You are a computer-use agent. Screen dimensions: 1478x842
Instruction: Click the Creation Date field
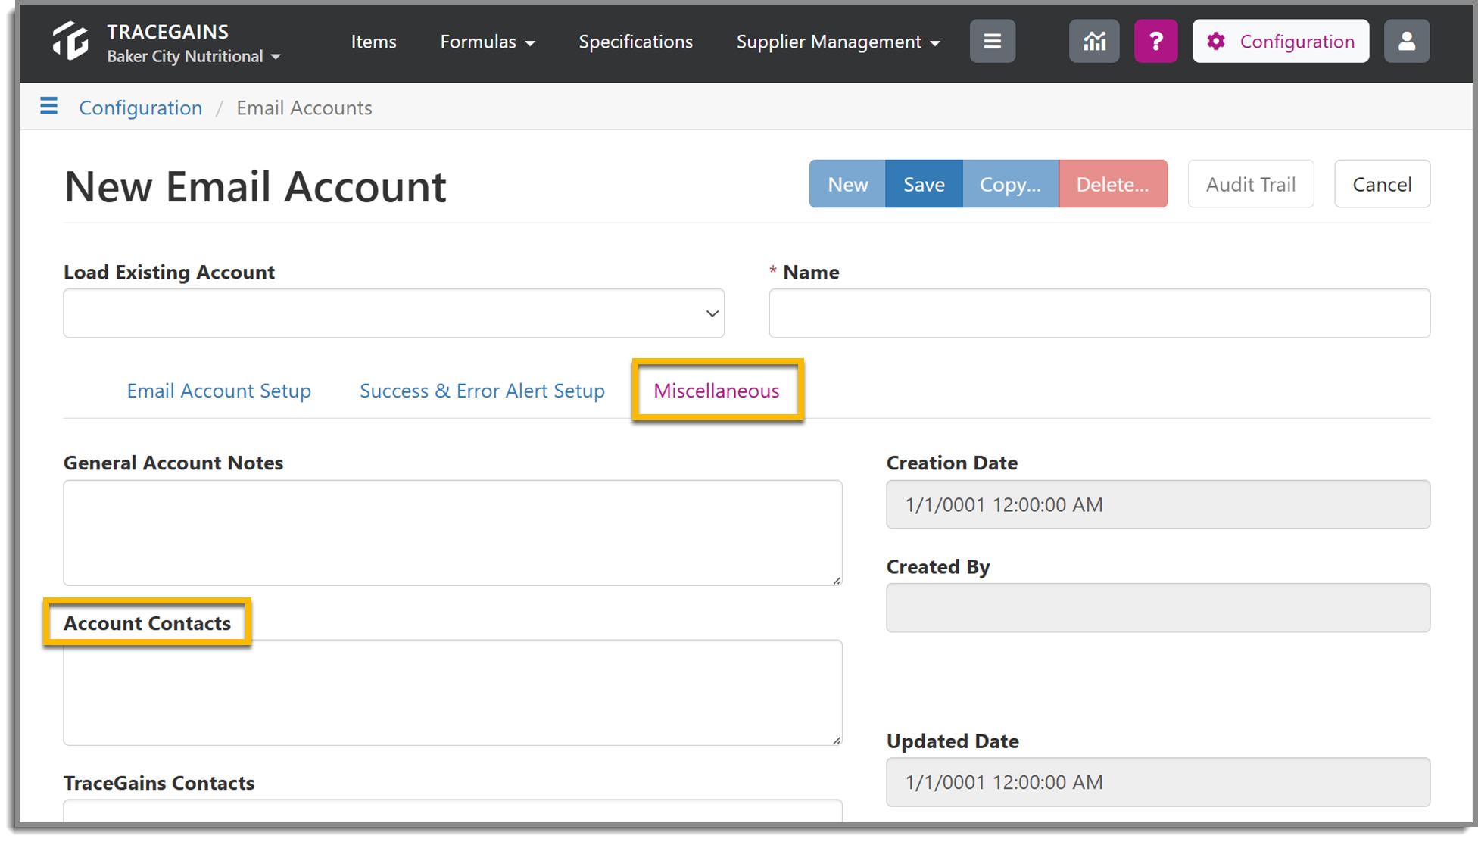[1158, 504]
